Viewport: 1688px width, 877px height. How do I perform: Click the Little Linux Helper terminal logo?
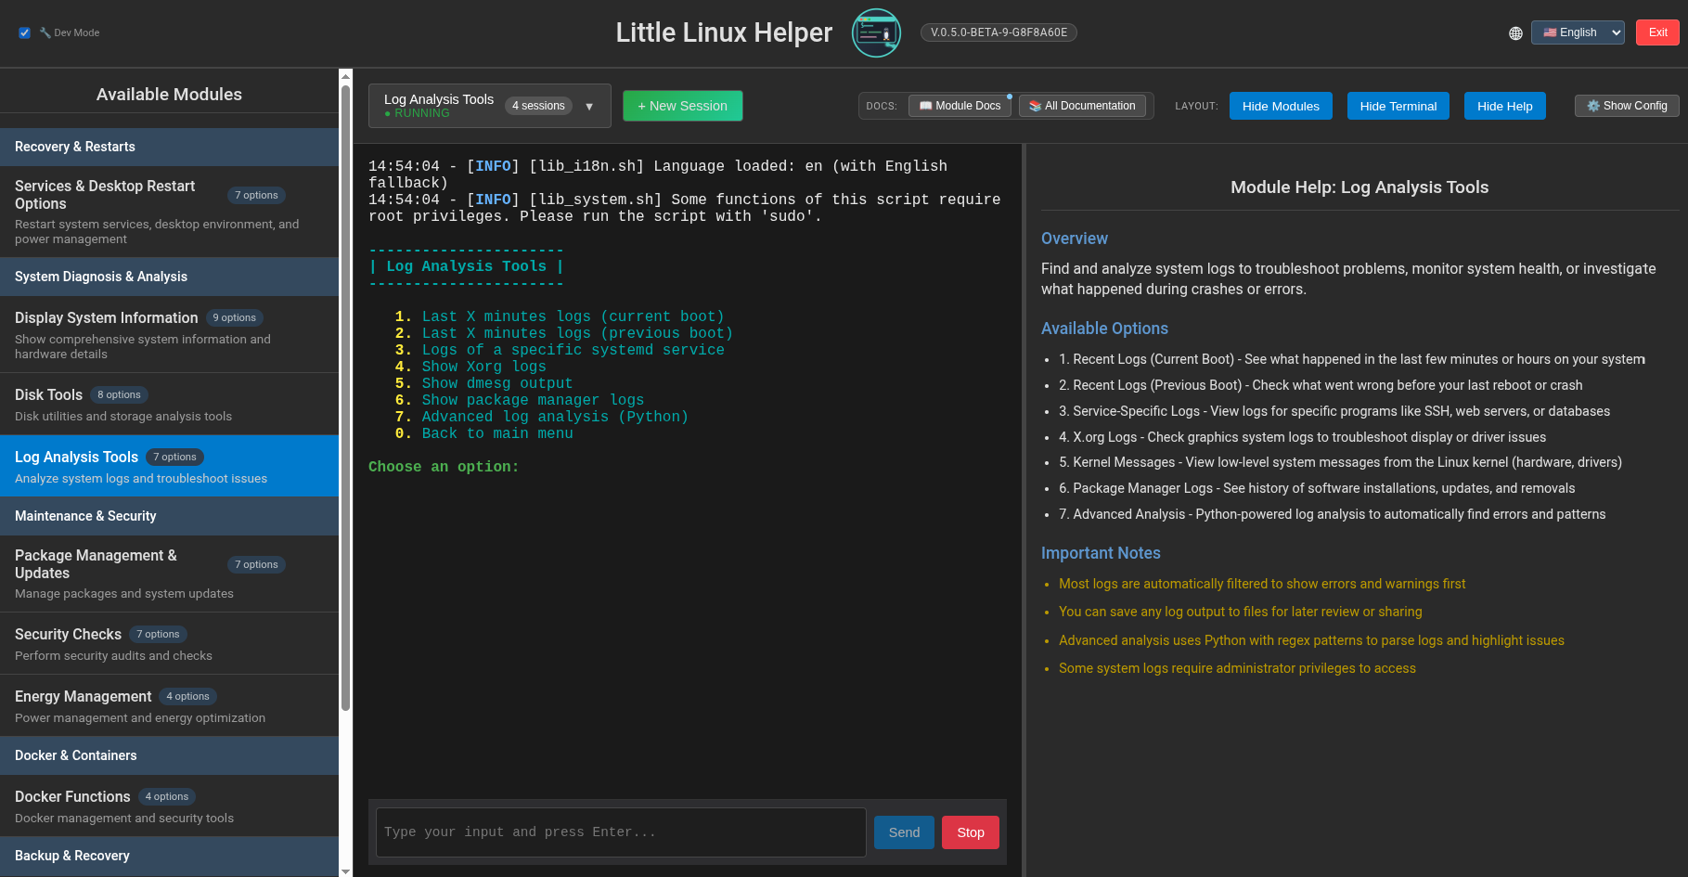pyautogui.click(x=876, y=32)
